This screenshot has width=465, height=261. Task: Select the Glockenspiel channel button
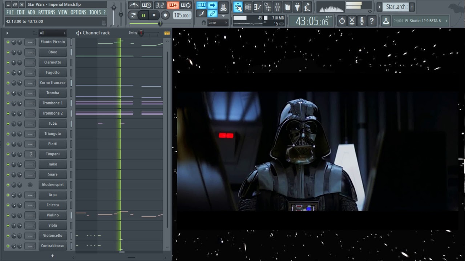(x=53, y=185)
